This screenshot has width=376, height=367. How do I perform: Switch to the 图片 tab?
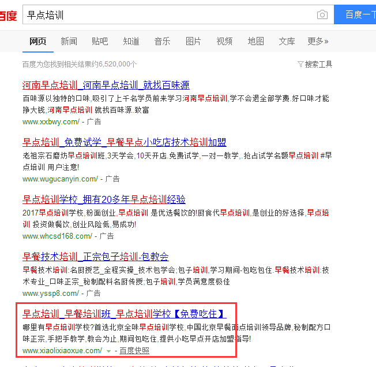point(193,42)
